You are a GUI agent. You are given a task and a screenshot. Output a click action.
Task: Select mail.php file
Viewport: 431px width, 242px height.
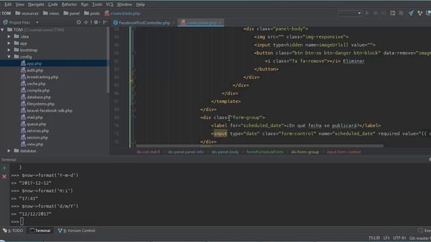[32, 117]
